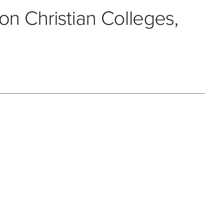Viewport: 205px width, 205px height.
Task: Click the capital "C" in "Christian"
Action: pos(31,18)
